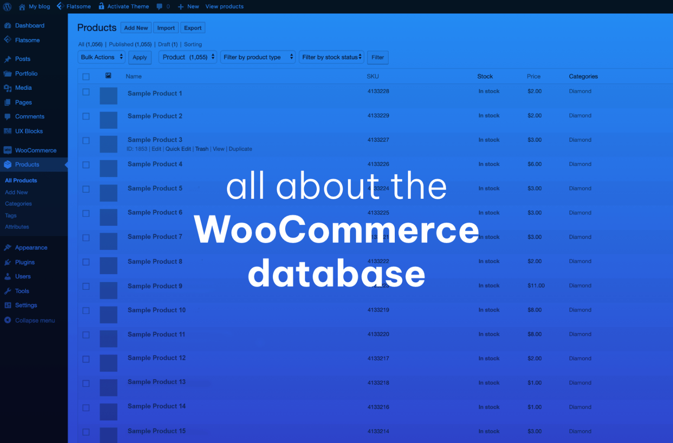Open the Bulk Actions dropdown
The image size is (673, 443).
101,57
